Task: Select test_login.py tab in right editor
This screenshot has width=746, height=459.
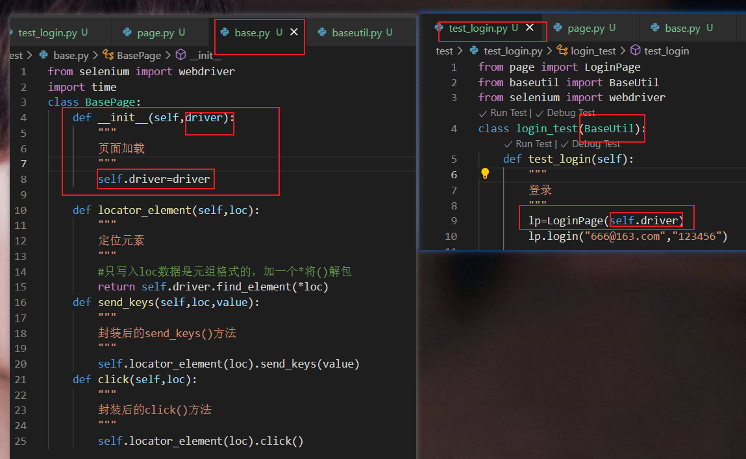Action: click(484, 28)
